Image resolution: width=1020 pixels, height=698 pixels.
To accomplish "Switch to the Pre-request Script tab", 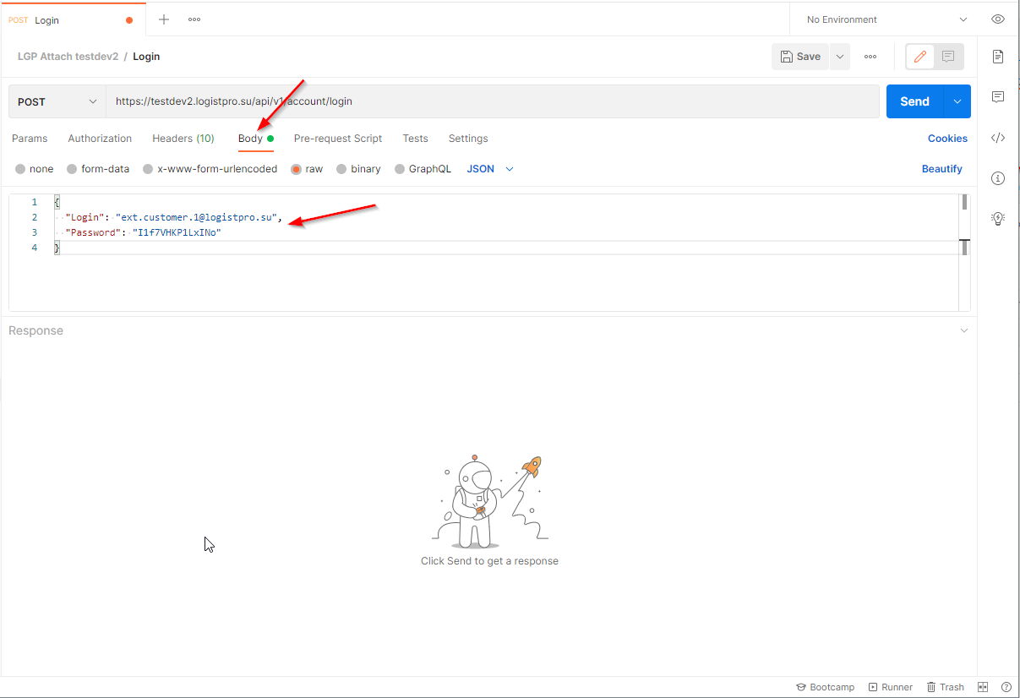I will click(338, 139).
